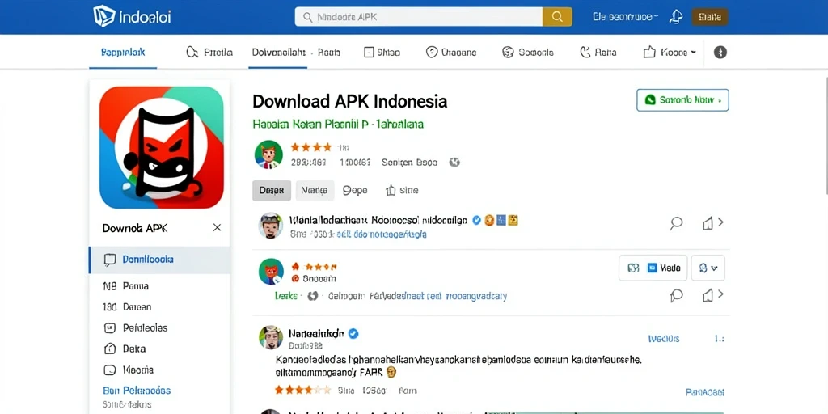Click the first reviewer's avatar
Screen dimensions: 828x414
(x=270, y=226)
